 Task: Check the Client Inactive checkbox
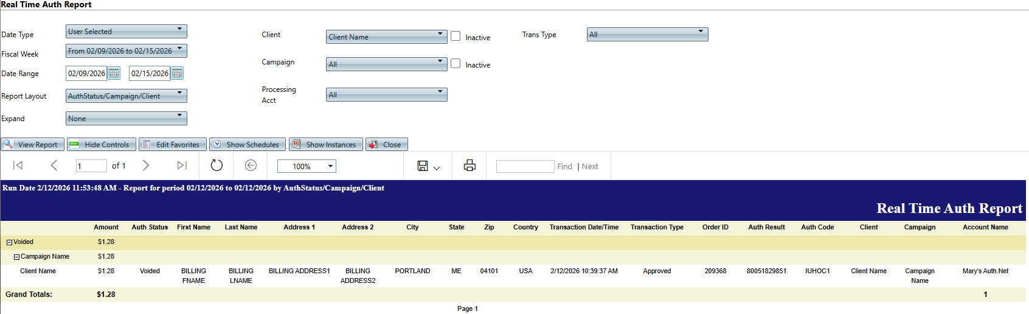(456, 36)
